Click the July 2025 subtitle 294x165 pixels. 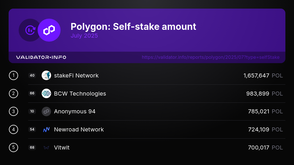tap(84, 36)
